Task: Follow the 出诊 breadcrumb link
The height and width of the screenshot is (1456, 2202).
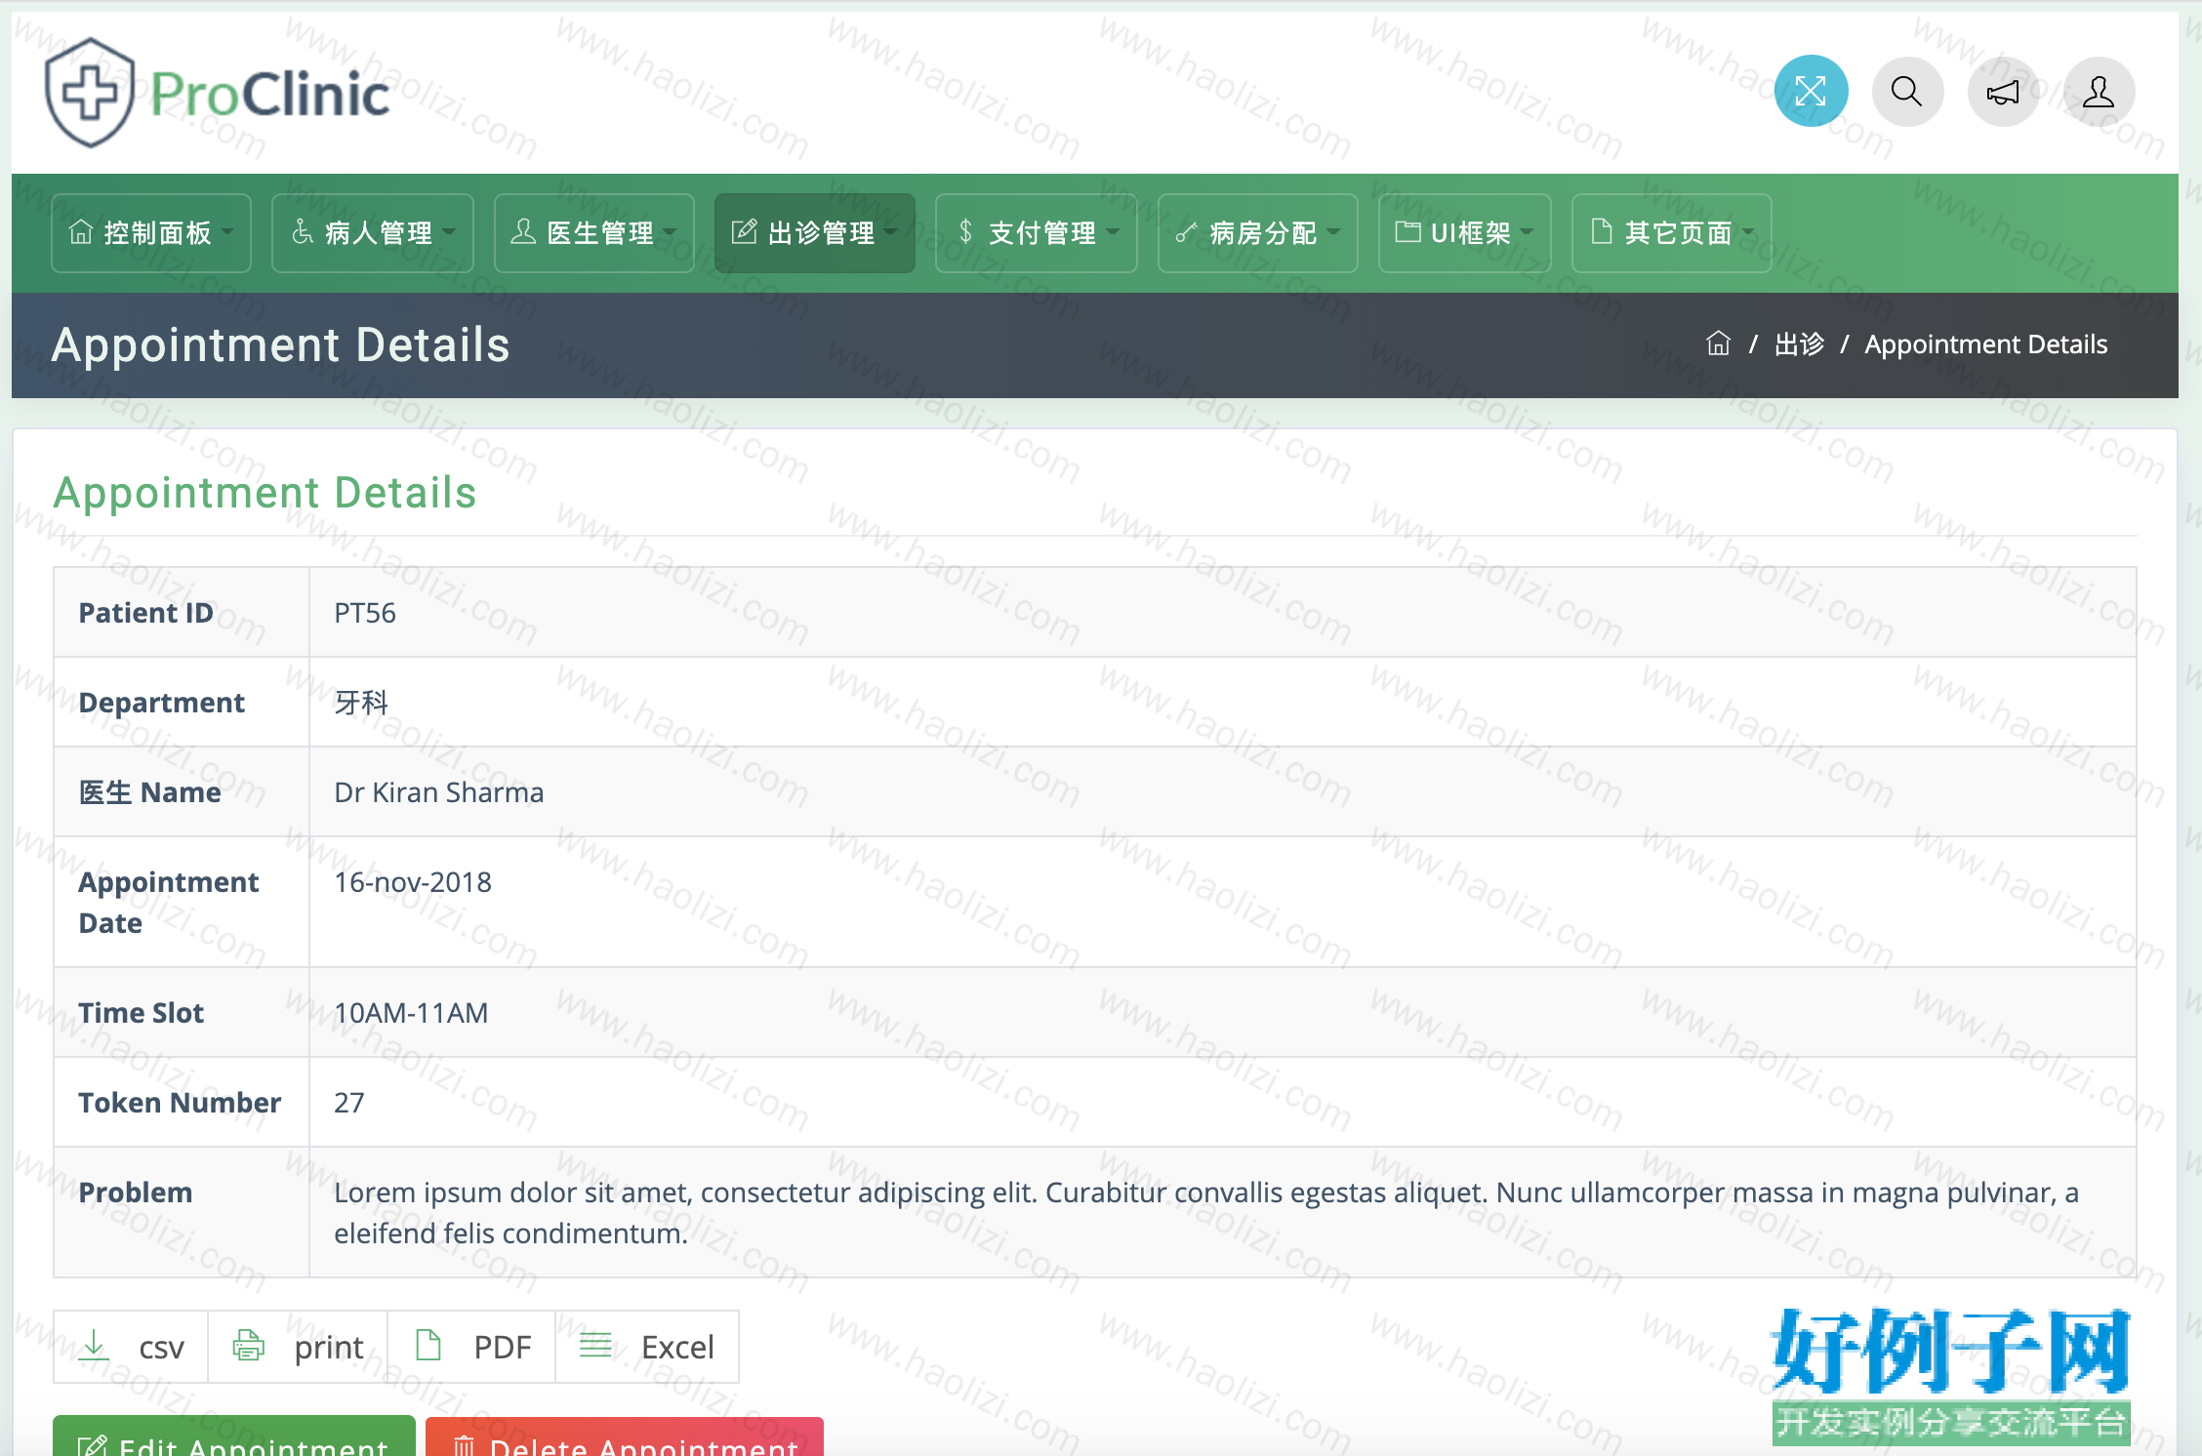Action: [1799, 344]
